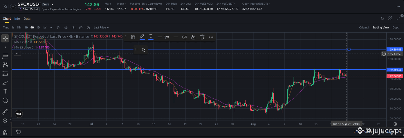Change text color via T swatch
Viewport: 404px width, 138px height.
151,37
